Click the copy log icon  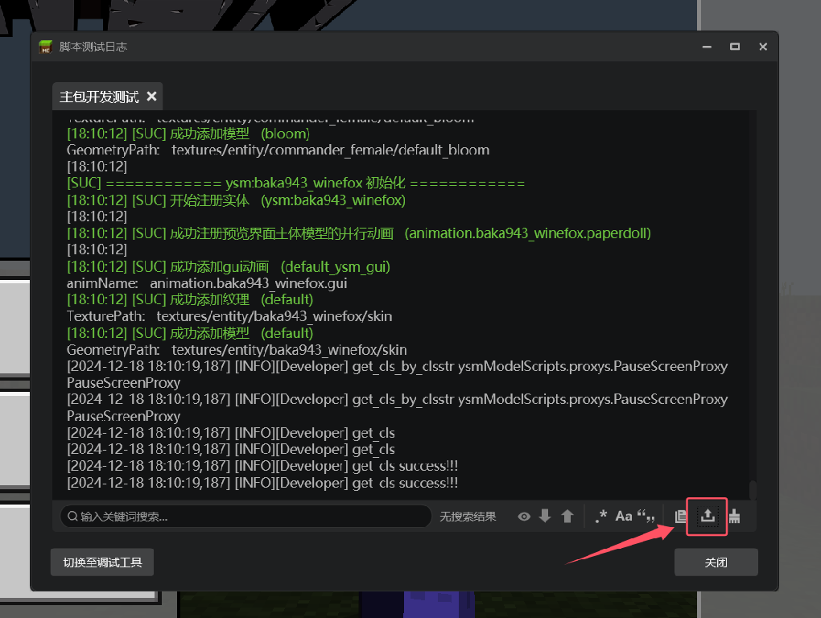(x=681, y=517)
